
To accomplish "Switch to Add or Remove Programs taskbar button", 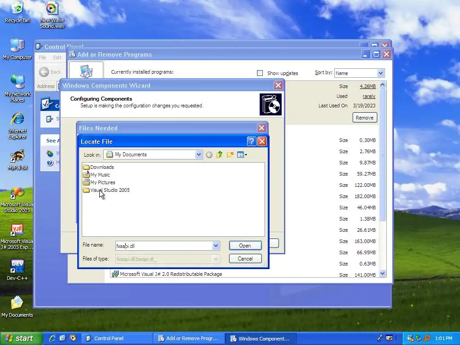I will coord(189,338).
